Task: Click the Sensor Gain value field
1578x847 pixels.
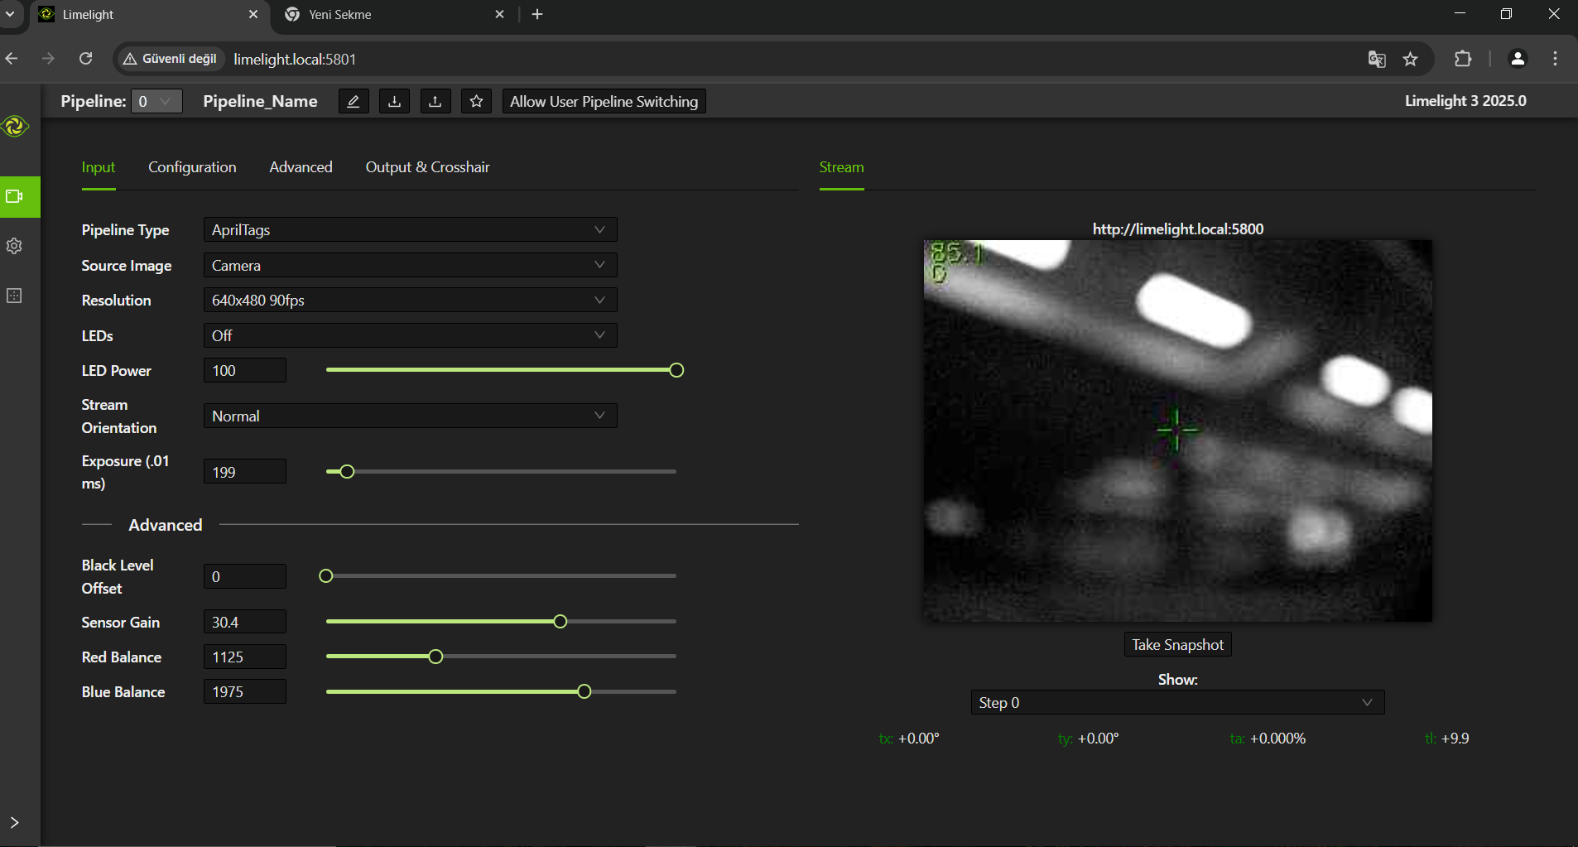Action: pyautogui.click(x=245, y=622)
